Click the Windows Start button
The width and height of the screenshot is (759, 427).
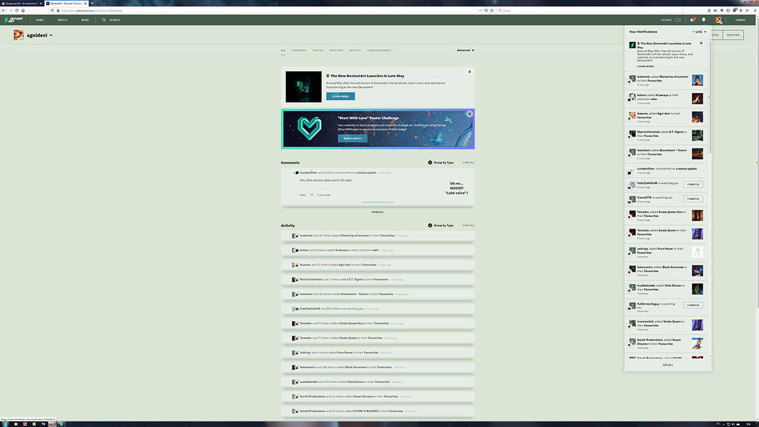pyautogui.click(x=5, y=424)
